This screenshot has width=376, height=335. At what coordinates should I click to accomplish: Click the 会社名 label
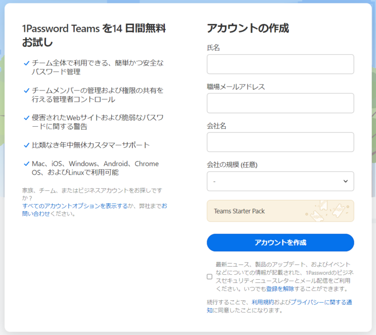tap(216, 126)
